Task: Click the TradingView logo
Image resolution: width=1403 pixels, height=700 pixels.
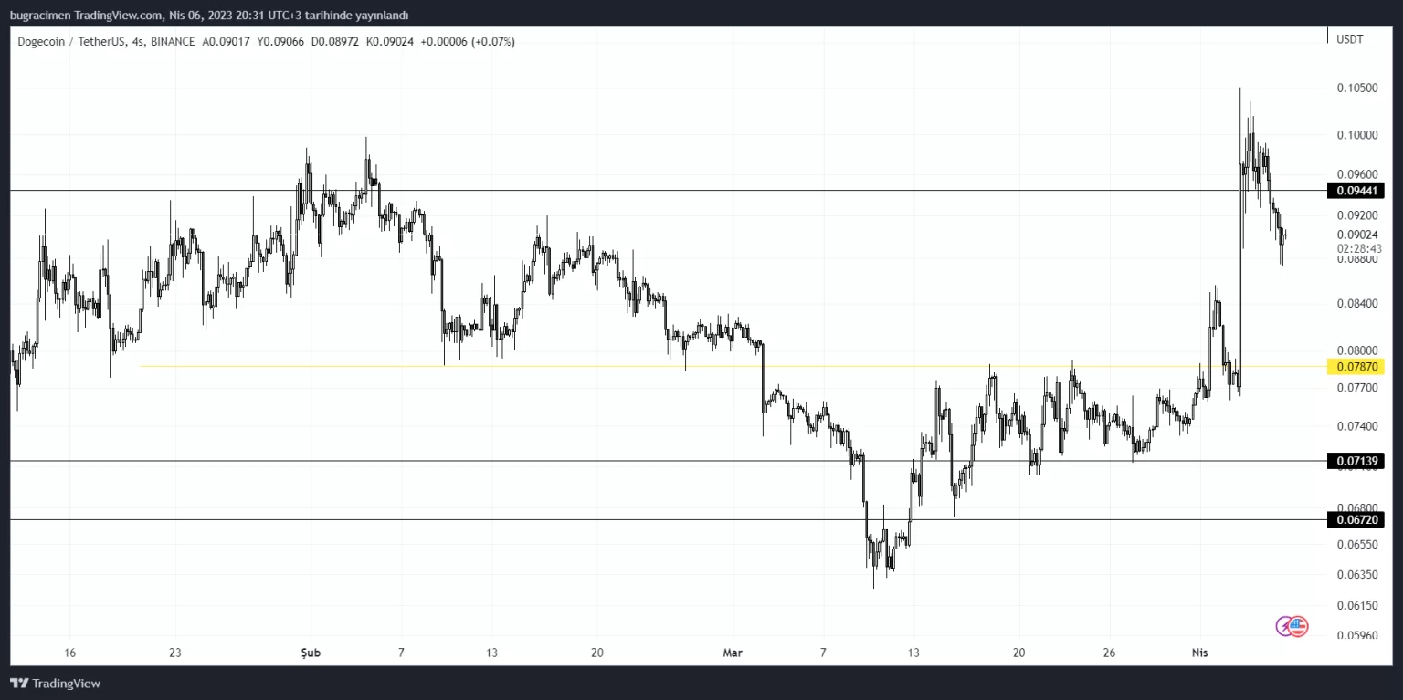Action: [55, 684]
